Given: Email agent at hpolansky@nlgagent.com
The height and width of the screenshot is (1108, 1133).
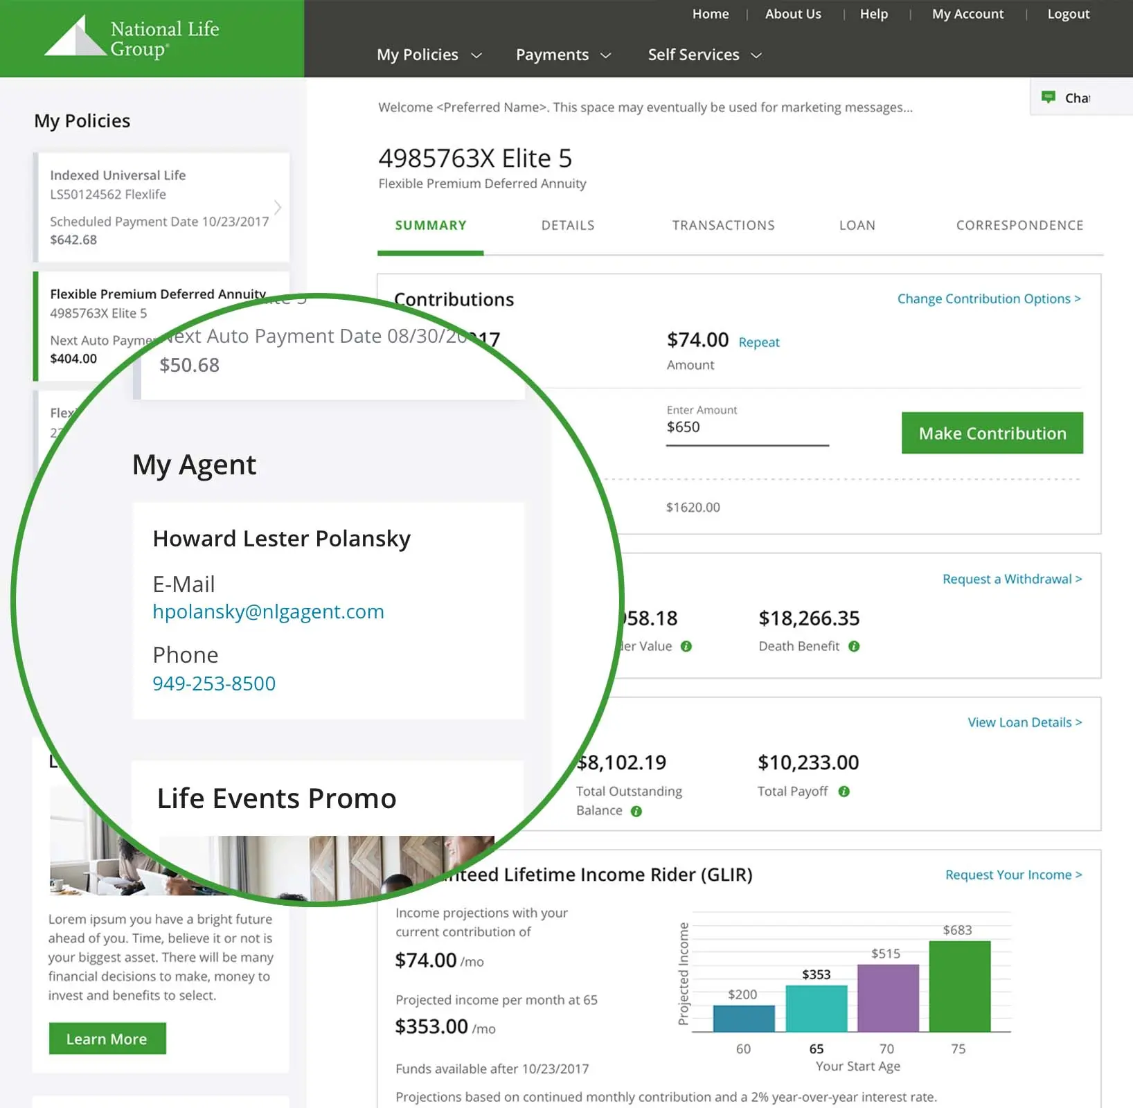Looking at the screenshot, I should (x=268, y=611).
